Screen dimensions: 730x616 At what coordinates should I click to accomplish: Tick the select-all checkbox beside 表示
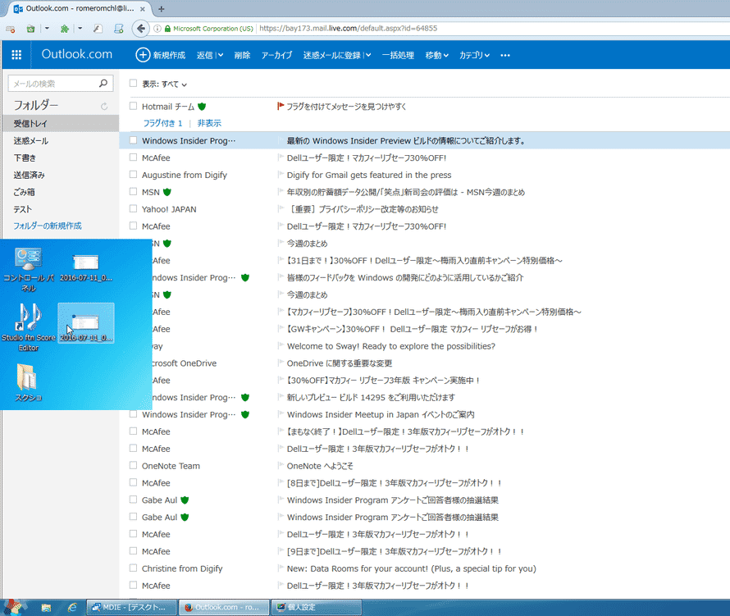tap(133, 83)
